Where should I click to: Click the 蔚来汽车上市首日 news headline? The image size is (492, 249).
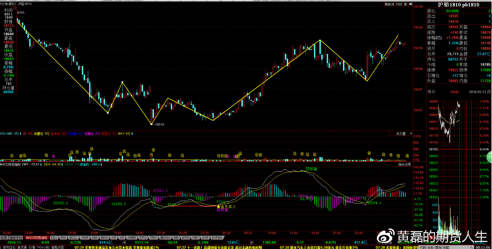319,247
